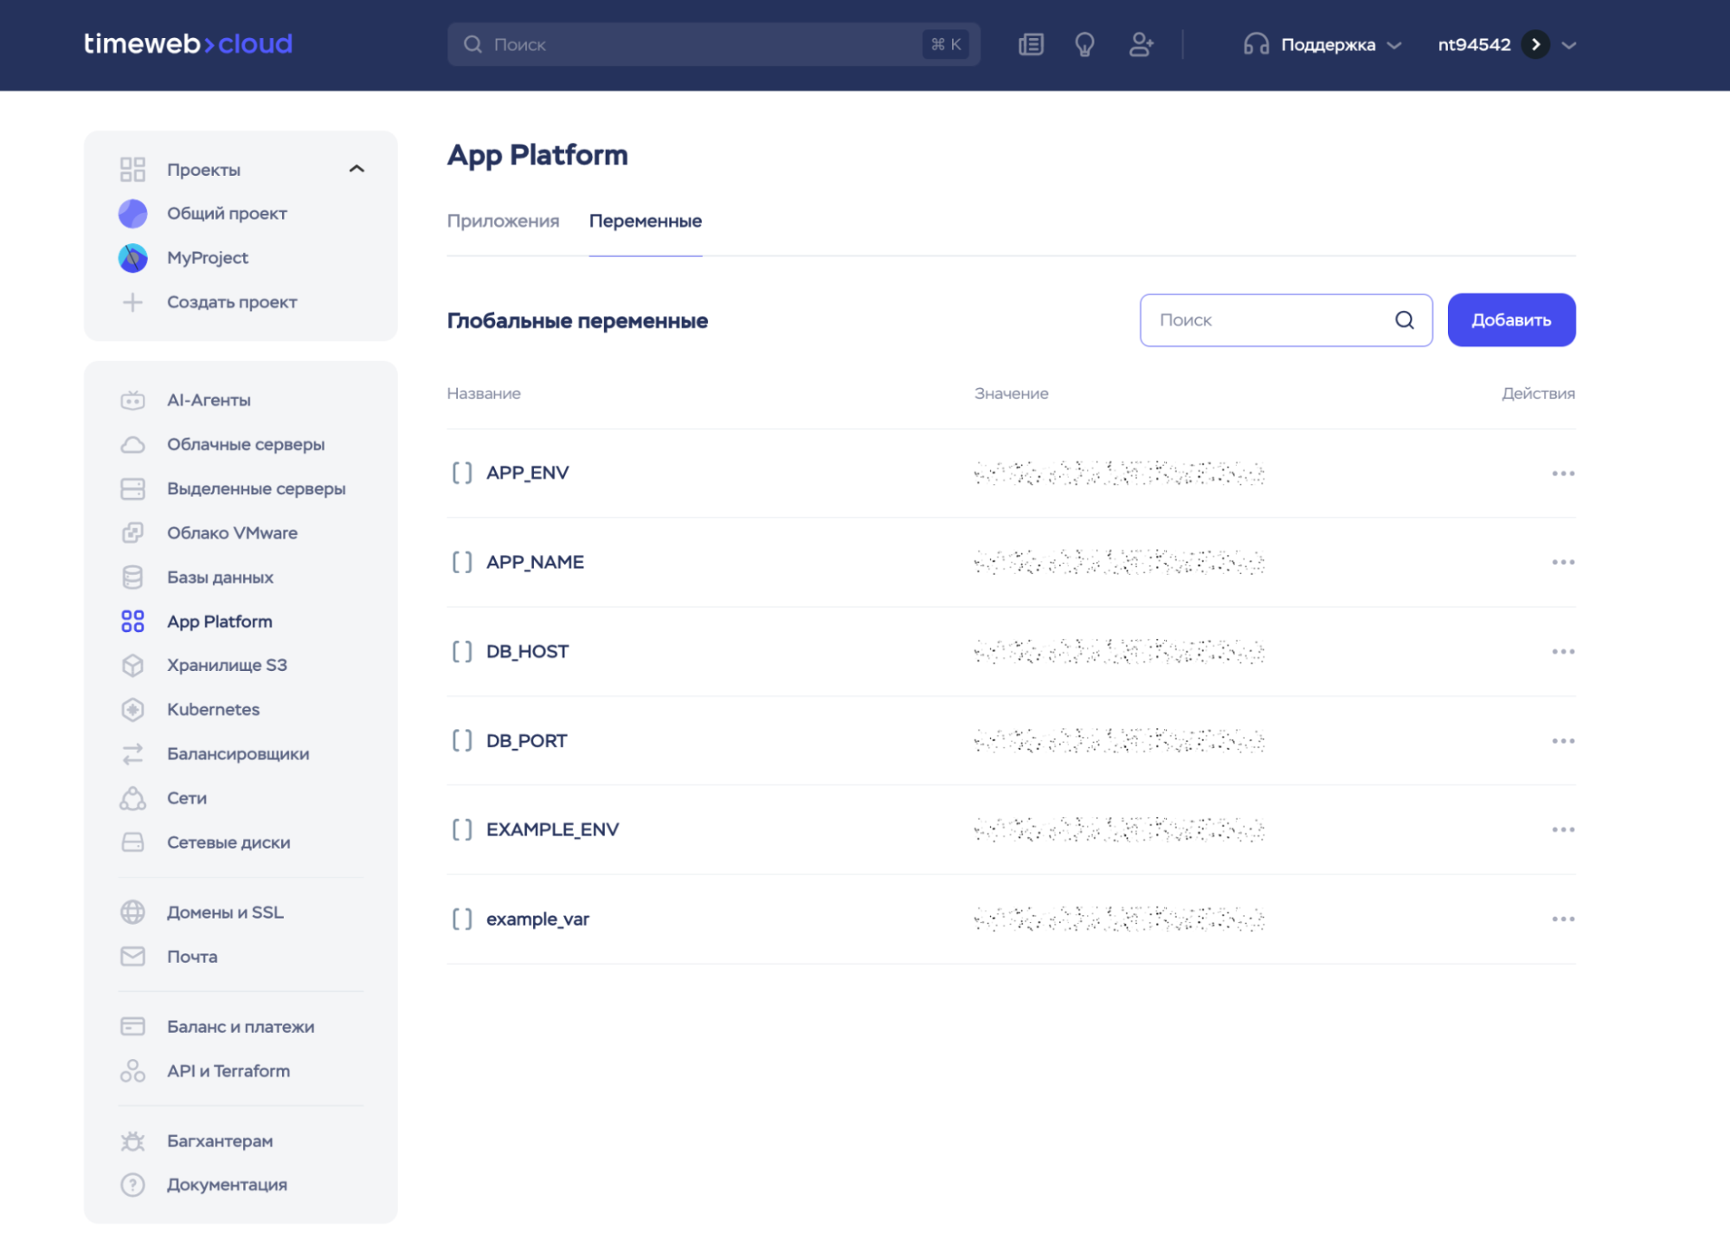The image size is (1730, 1252).
Task: Open Хранилище S3 in sidebar
Action: [x=227, y=665]
